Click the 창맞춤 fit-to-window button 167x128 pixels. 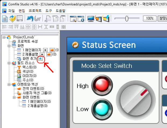[162, 19]
